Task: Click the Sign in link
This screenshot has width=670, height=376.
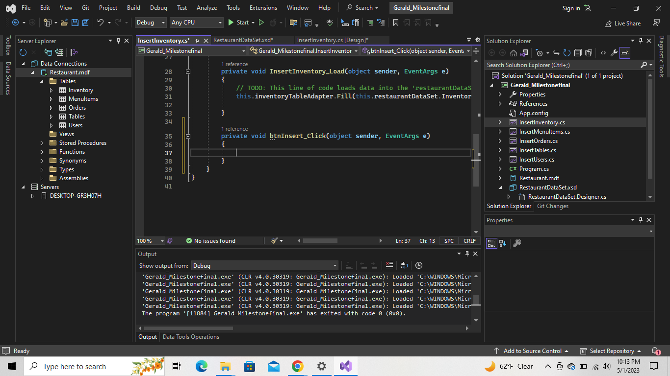Action: 570,8
